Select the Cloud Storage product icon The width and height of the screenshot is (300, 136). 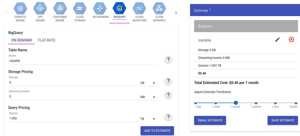pos(80,8)
